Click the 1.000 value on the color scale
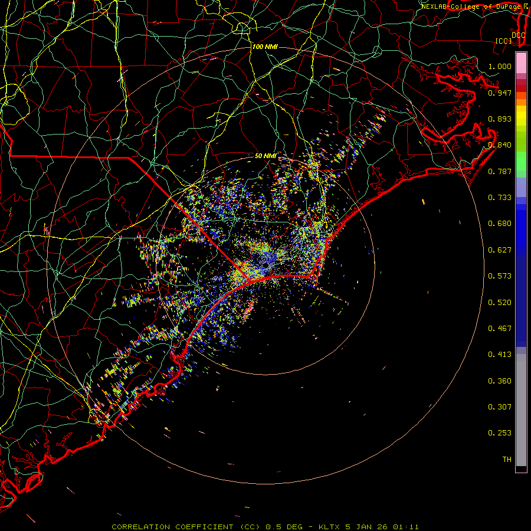This screenshot has width=531, height=531. [500, 66]
